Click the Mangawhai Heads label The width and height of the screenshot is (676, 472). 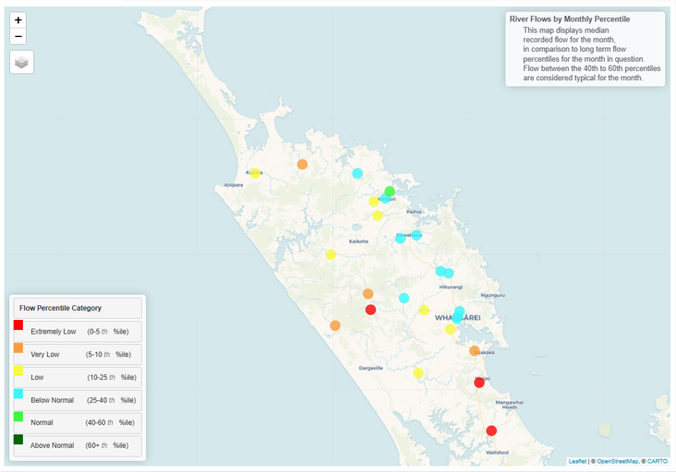coord(509,405)
